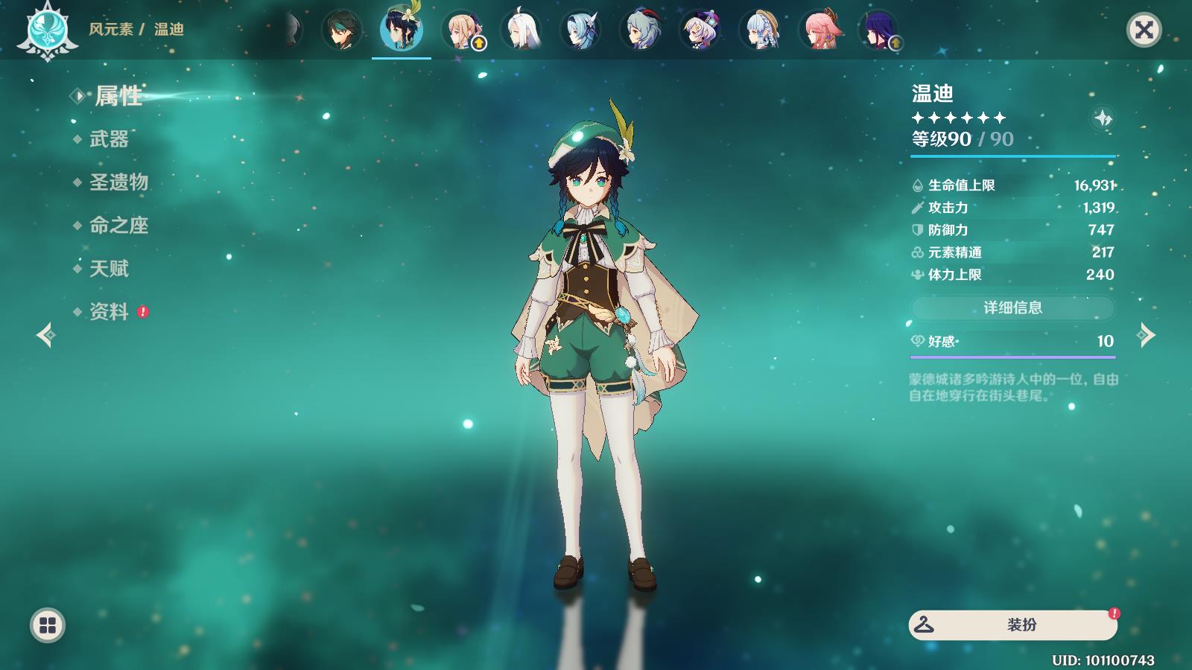Click the row of rarity stars under 温迪
1192x670 pixels.
click(959, 118)
